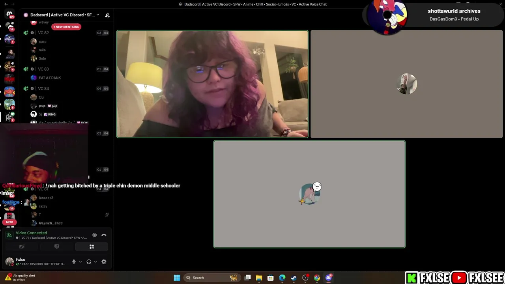Open File Explorer from the taskbar
The image size is (505, 284).
[x=259, y=278]
